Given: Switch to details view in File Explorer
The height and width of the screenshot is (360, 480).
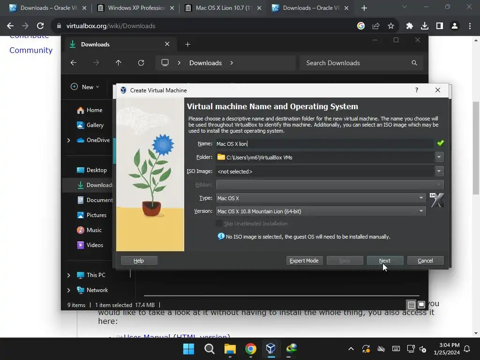Looking at the screenshot, I should click(x=411, y=305).
